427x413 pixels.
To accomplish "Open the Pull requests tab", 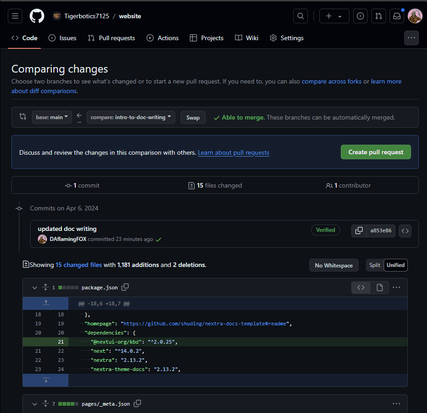I will 111,38.
